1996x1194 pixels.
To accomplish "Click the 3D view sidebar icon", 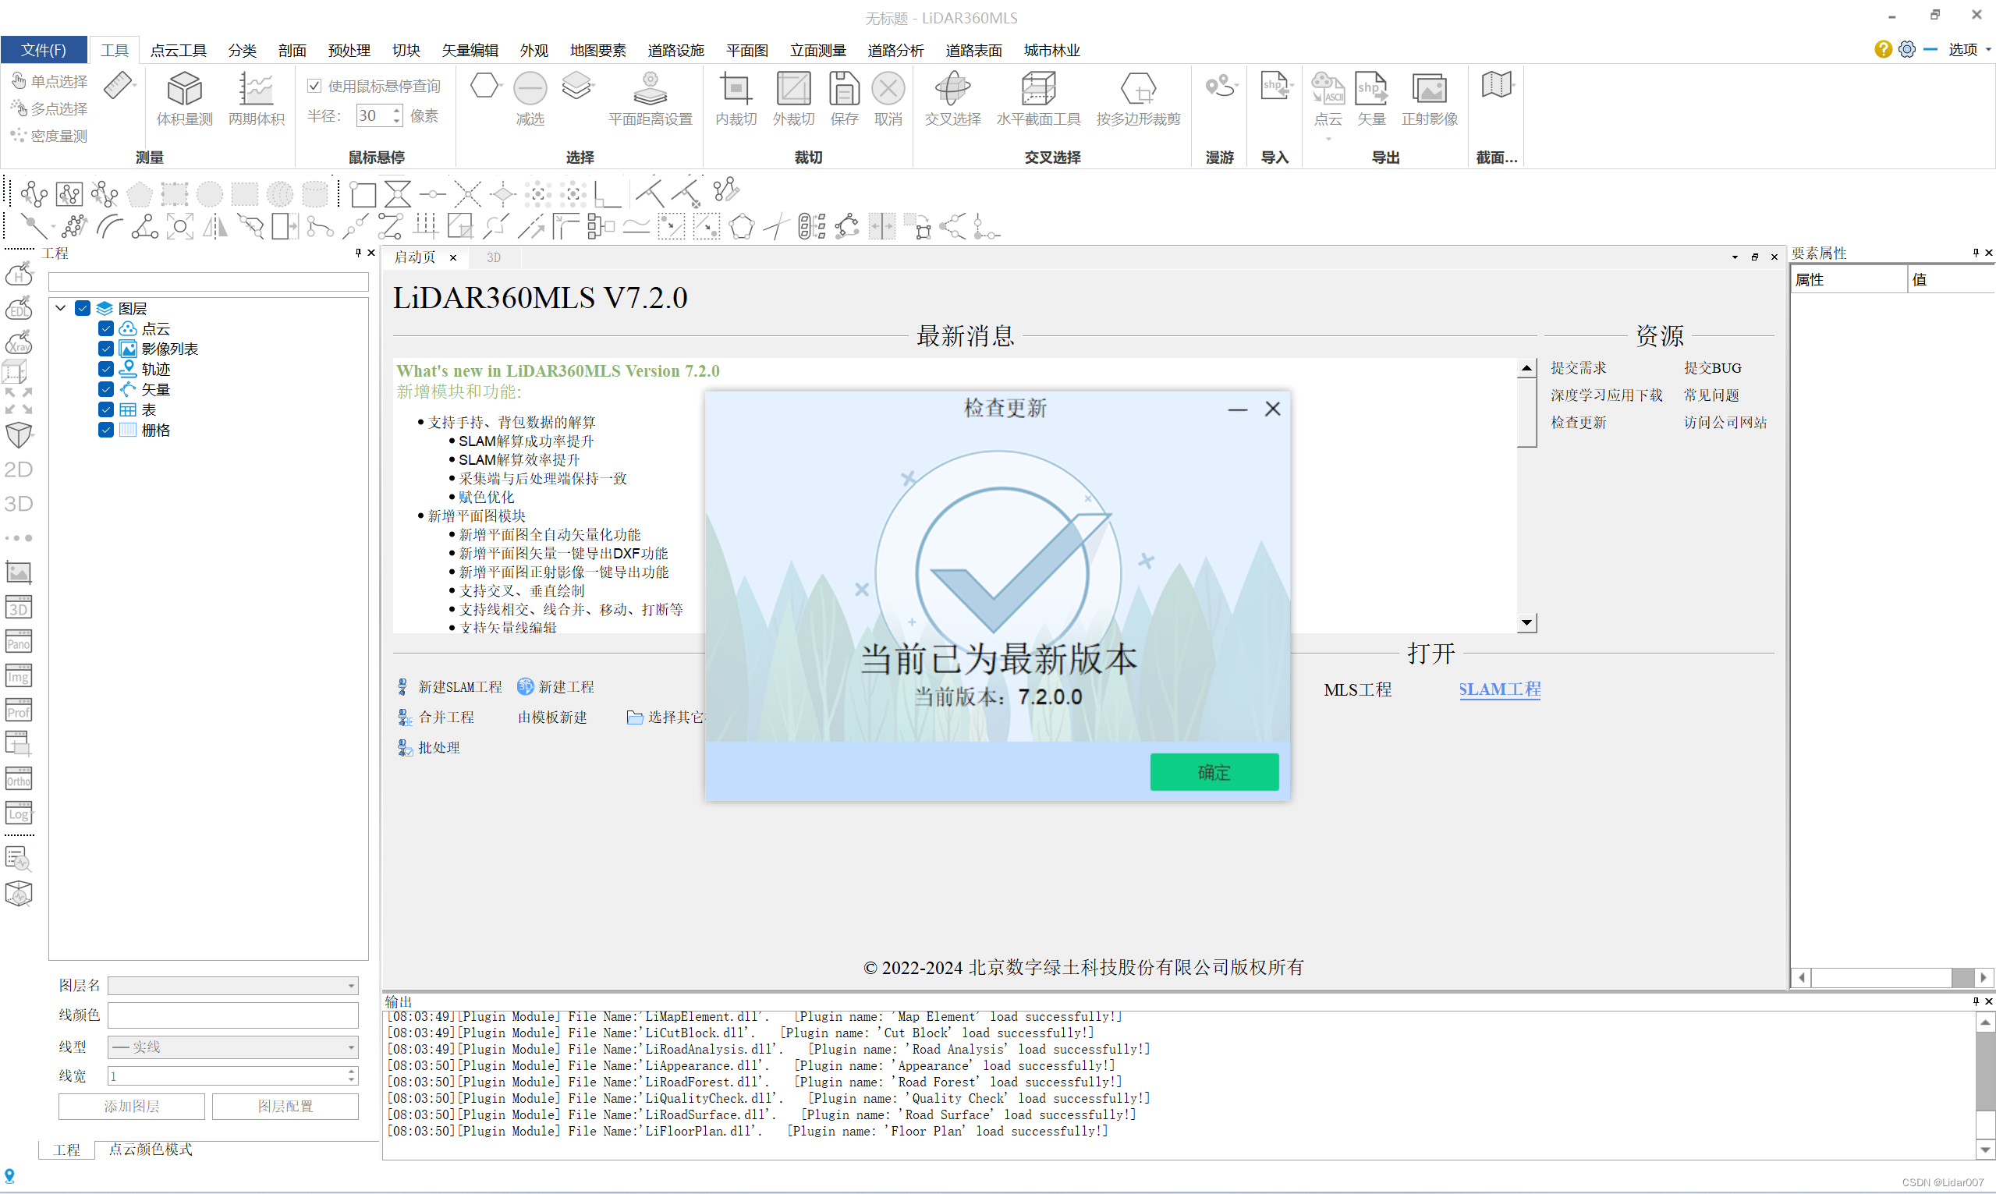I will click(19, 504).
